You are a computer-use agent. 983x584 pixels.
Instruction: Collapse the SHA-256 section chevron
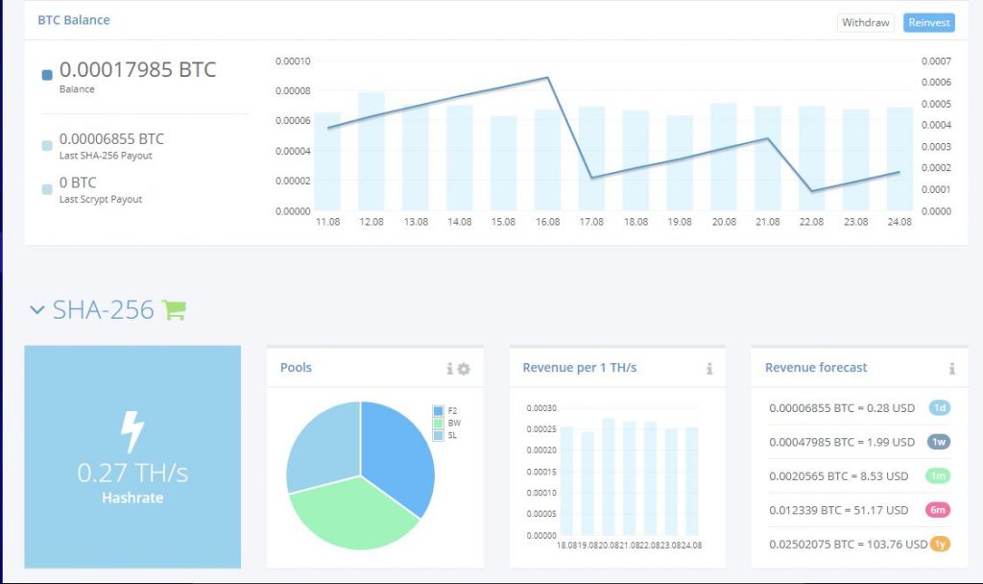point(37,309)
